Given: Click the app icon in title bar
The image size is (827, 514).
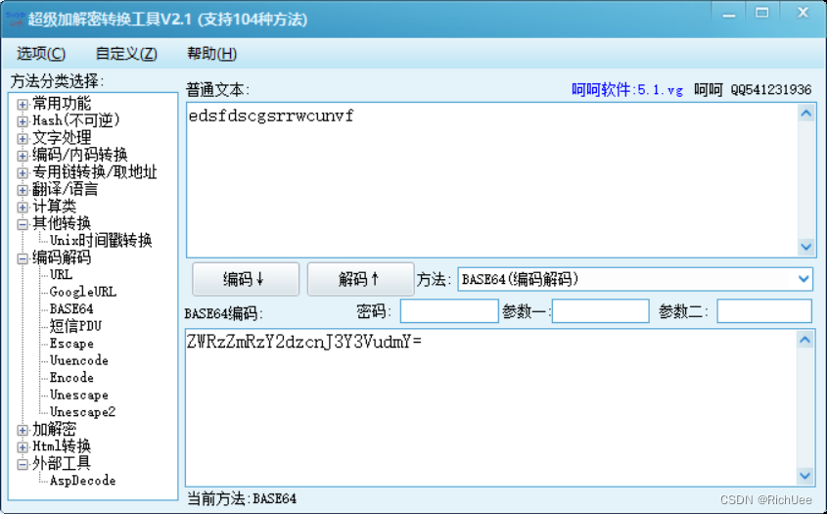Looking at the screenshot, I should (x=15, y=19).
